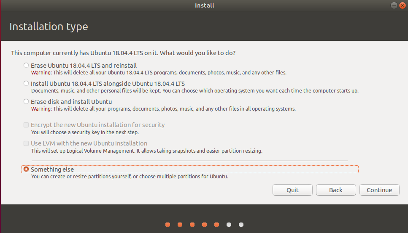Click the Install title bar text
The width and height of the screenshot is (408, 233).
(205, 5)
